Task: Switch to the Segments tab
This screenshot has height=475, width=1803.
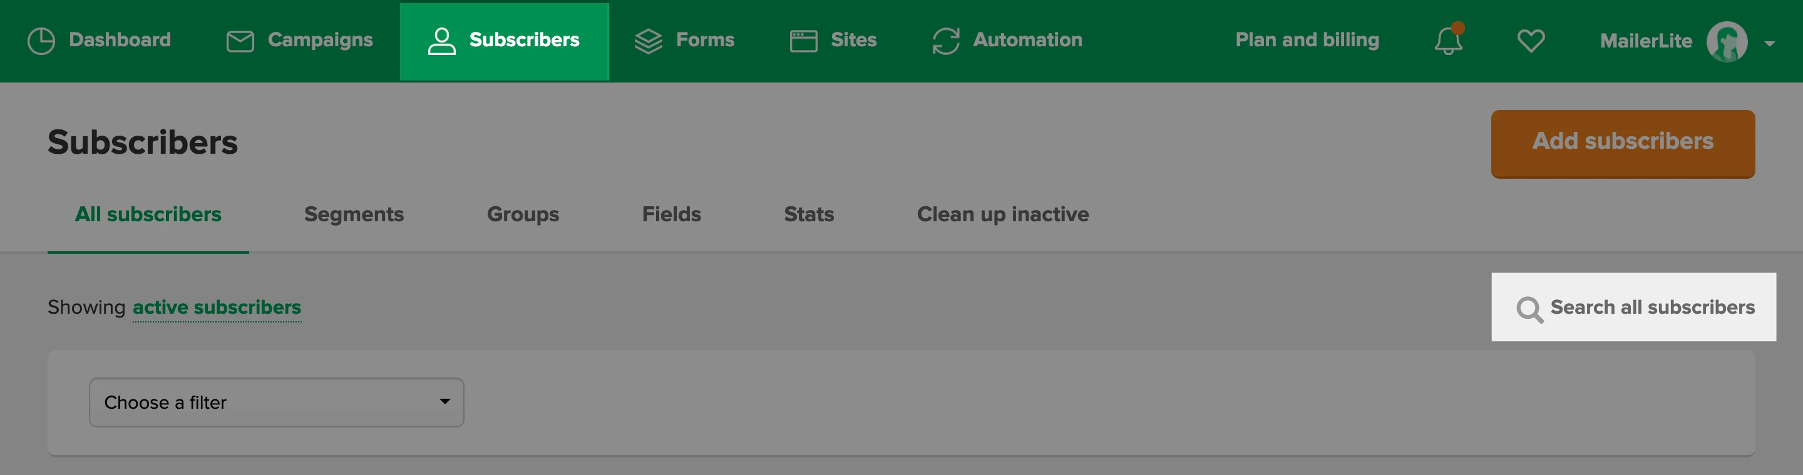Action: coord(354,214)
